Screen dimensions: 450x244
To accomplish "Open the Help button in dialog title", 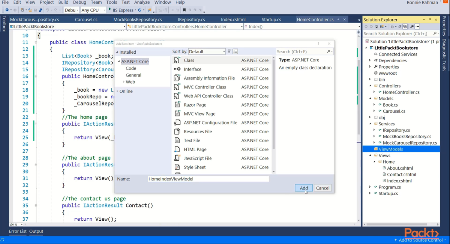I will tap(318, 44).
